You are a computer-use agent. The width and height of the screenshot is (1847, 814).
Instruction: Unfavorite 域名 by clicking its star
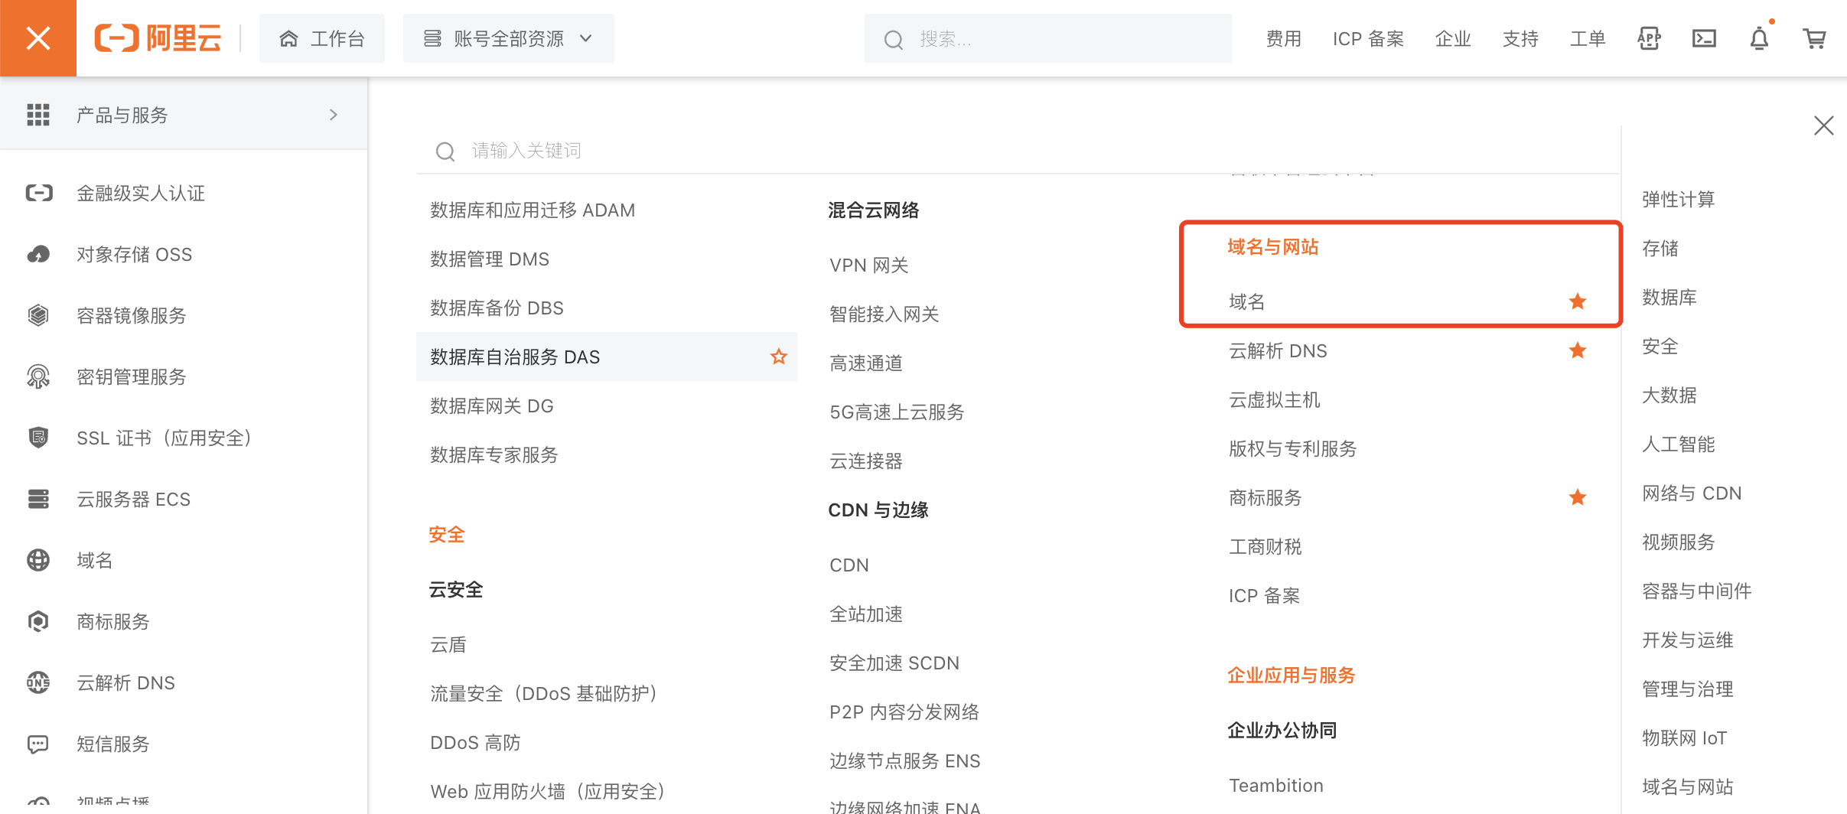[x=1578, y=301]
